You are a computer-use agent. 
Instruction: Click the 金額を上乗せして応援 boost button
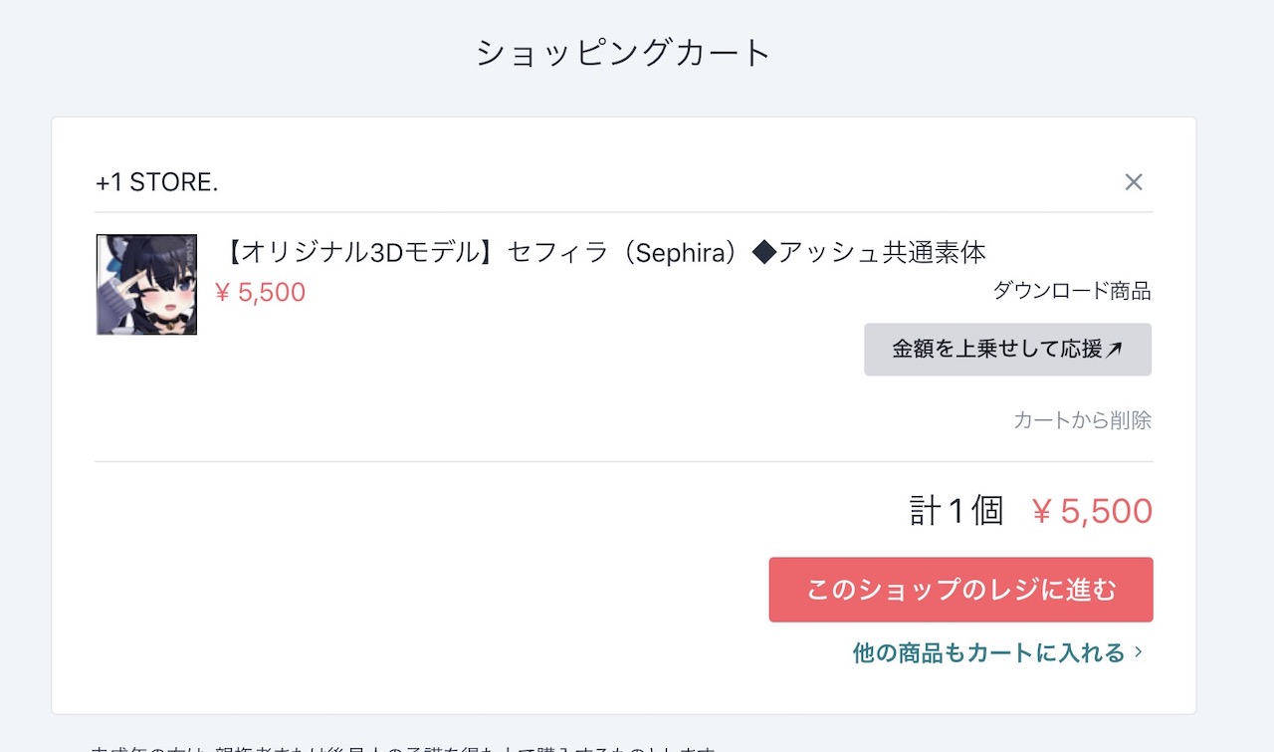tap(1006, 350)
